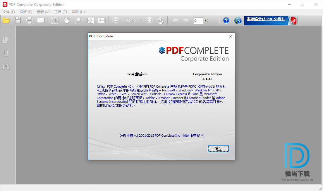Open the 文件 (F) menu
The image size is (323, 191).
click(9, 12)
